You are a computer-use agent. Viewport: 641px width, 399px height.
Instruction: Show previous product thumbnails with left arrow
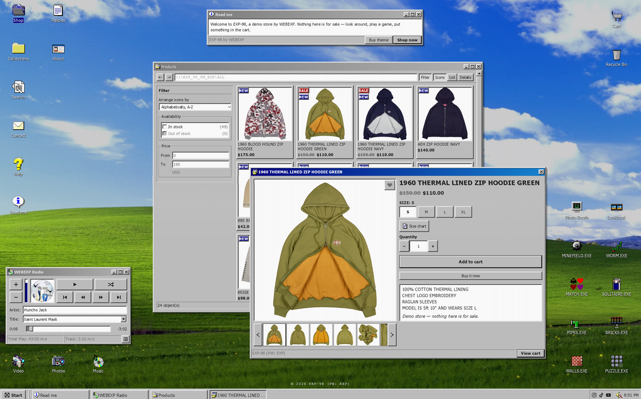[x=259, y=335]
